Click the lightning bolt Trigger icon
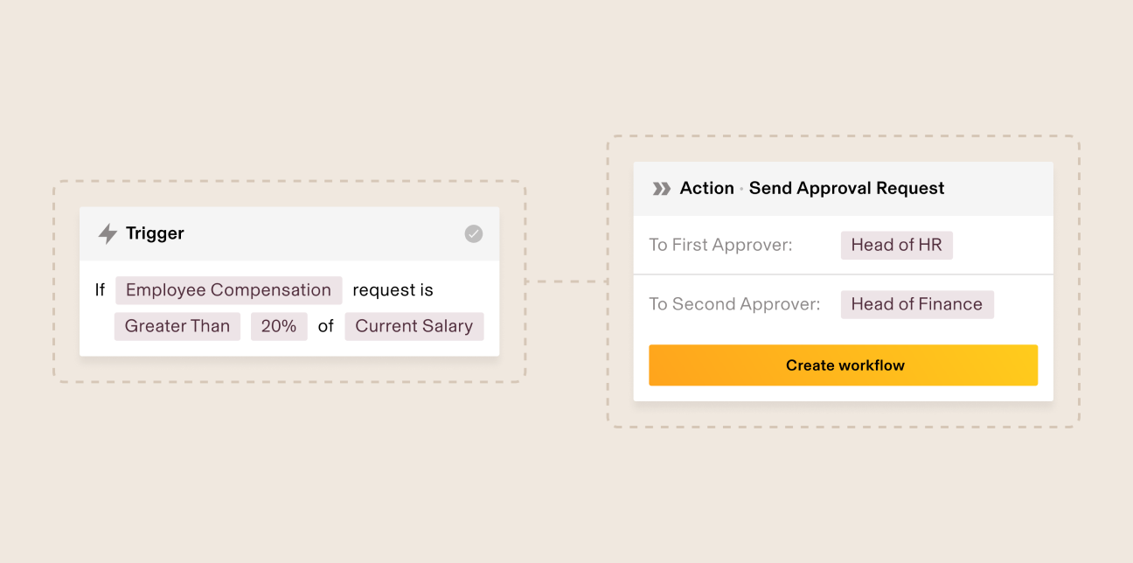Viewport: 1133px width, 563px height. [x=108, y=234]
